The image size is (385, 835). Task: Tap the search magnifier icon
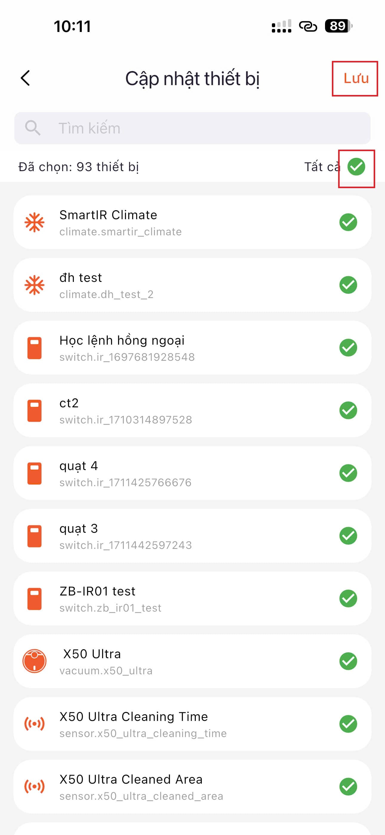tap(33, 128)
